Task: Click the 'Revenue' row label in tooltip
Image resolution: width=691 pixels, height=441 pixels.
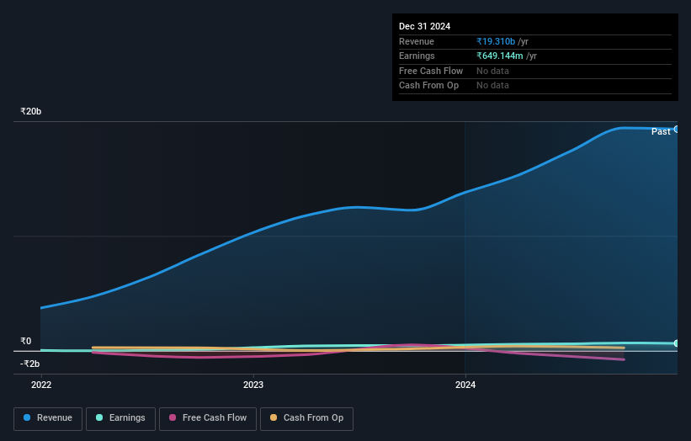Action: 417,41
